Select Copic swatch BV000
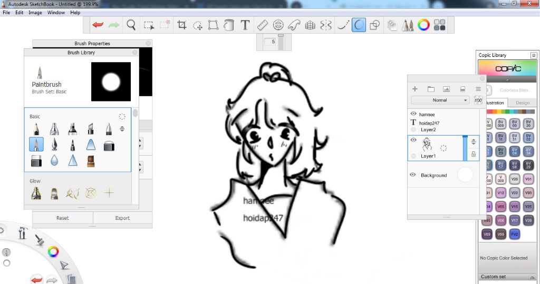 click(501, 124)
